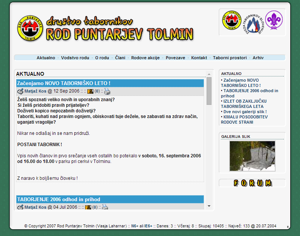Click author Matjaž Kos on 04 Jul 2006 post
Viewport: 300px width, 236px height.
point(35,207)
